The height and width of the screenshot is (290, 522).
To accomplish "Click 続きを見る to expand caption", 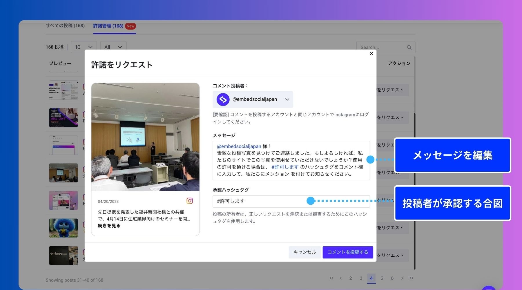I will [x=109, y=226].
